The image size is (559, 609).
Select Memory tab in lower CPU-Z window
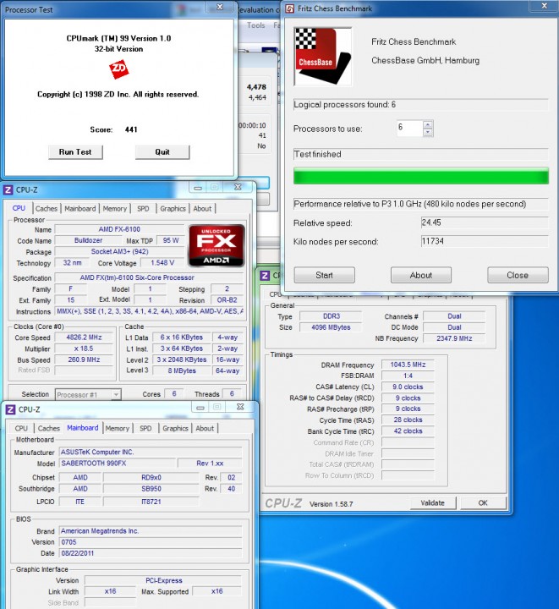(118, 428)
